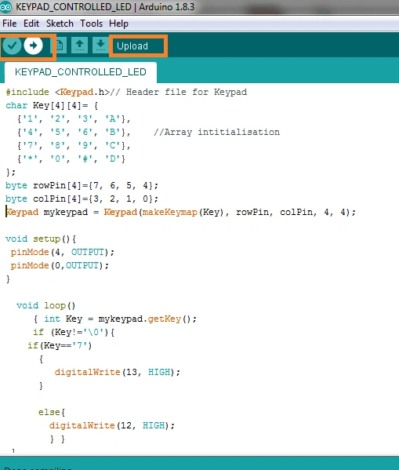Viewport: 399px width, 470px height.
Task: Save the sketch with the down-arrow icon
Action: pos(100,46)
